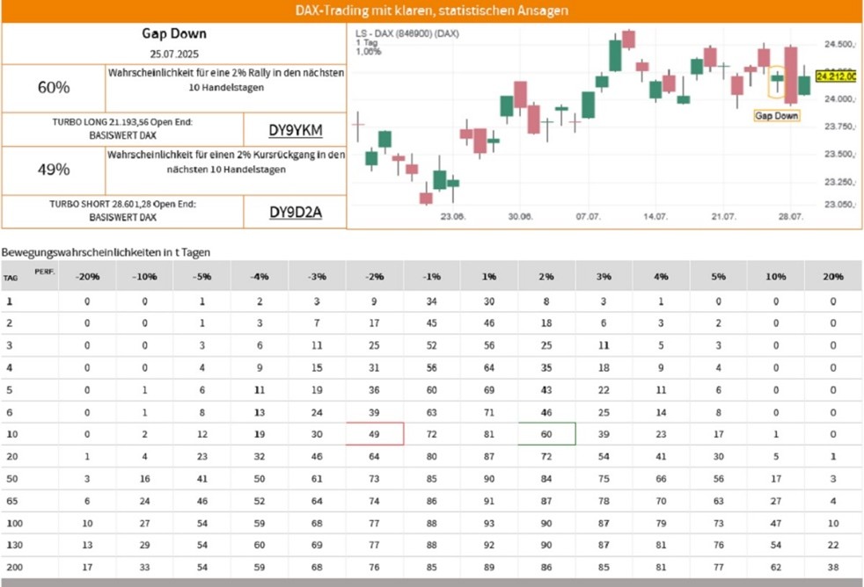Image resolution: width=864 pixels, height=587 pixels.
Task: Select the row labeled 65 in TAG column
Action: click(431, 501)
